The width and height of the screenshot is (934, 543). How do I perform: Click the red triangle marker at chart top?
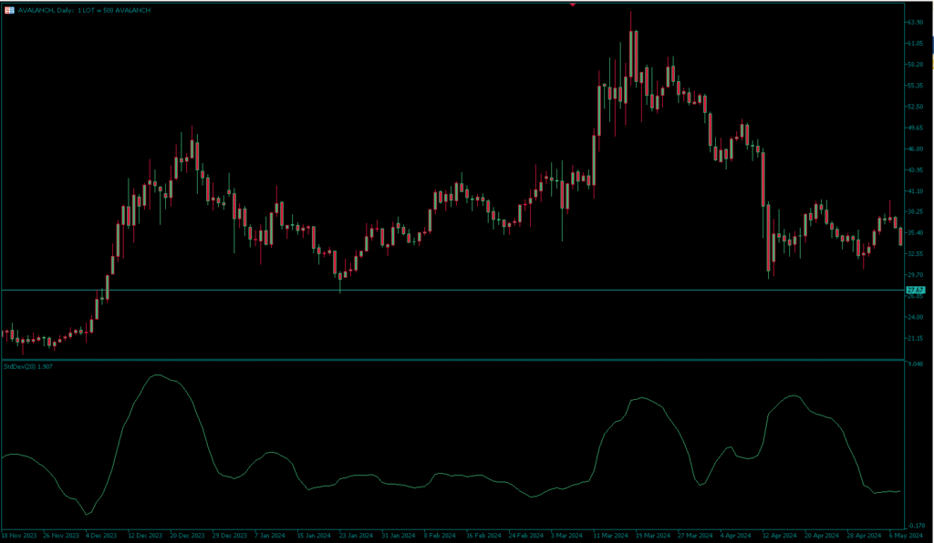pyautogui.click(x=573, y=5)
